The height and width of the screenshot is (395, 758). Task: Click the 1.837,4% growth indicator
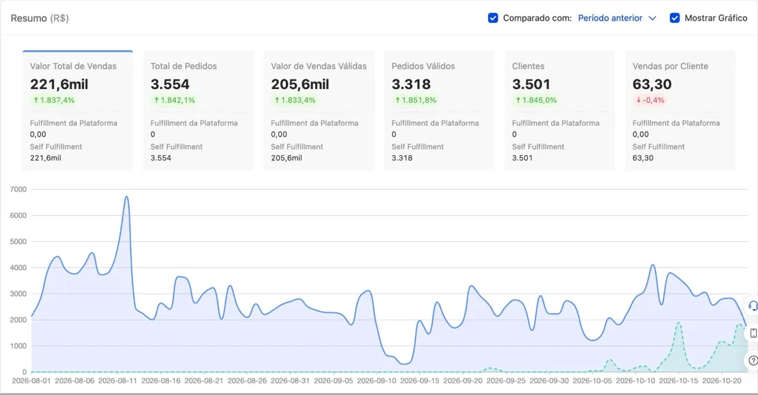coord(54,100)
